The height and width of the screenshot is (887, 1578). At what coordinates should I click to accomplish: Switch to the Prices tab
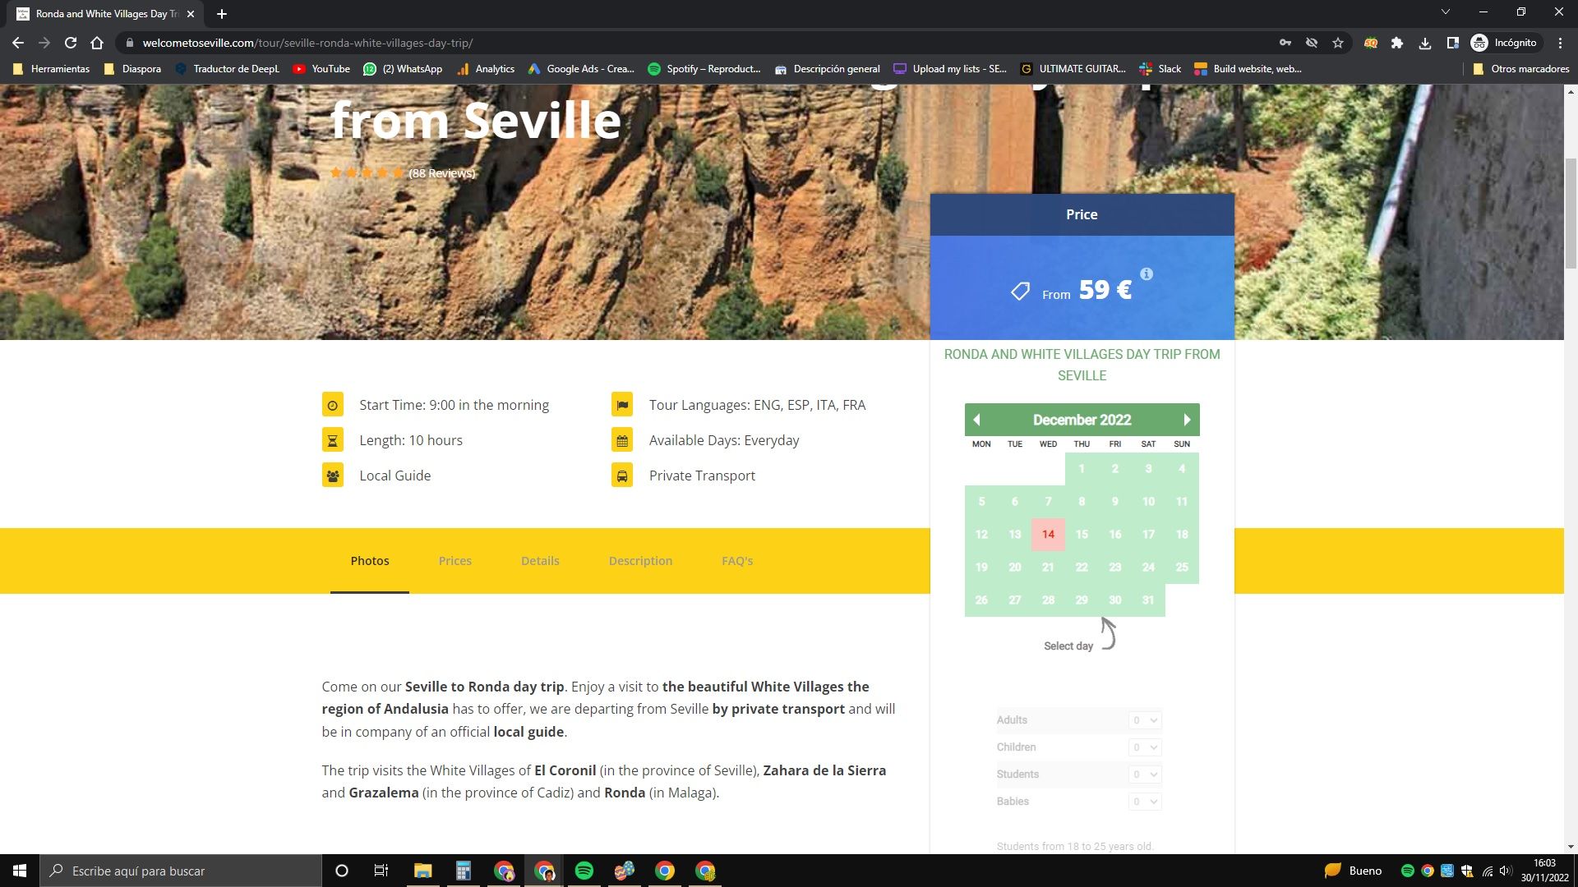click(x=455, y=561)
